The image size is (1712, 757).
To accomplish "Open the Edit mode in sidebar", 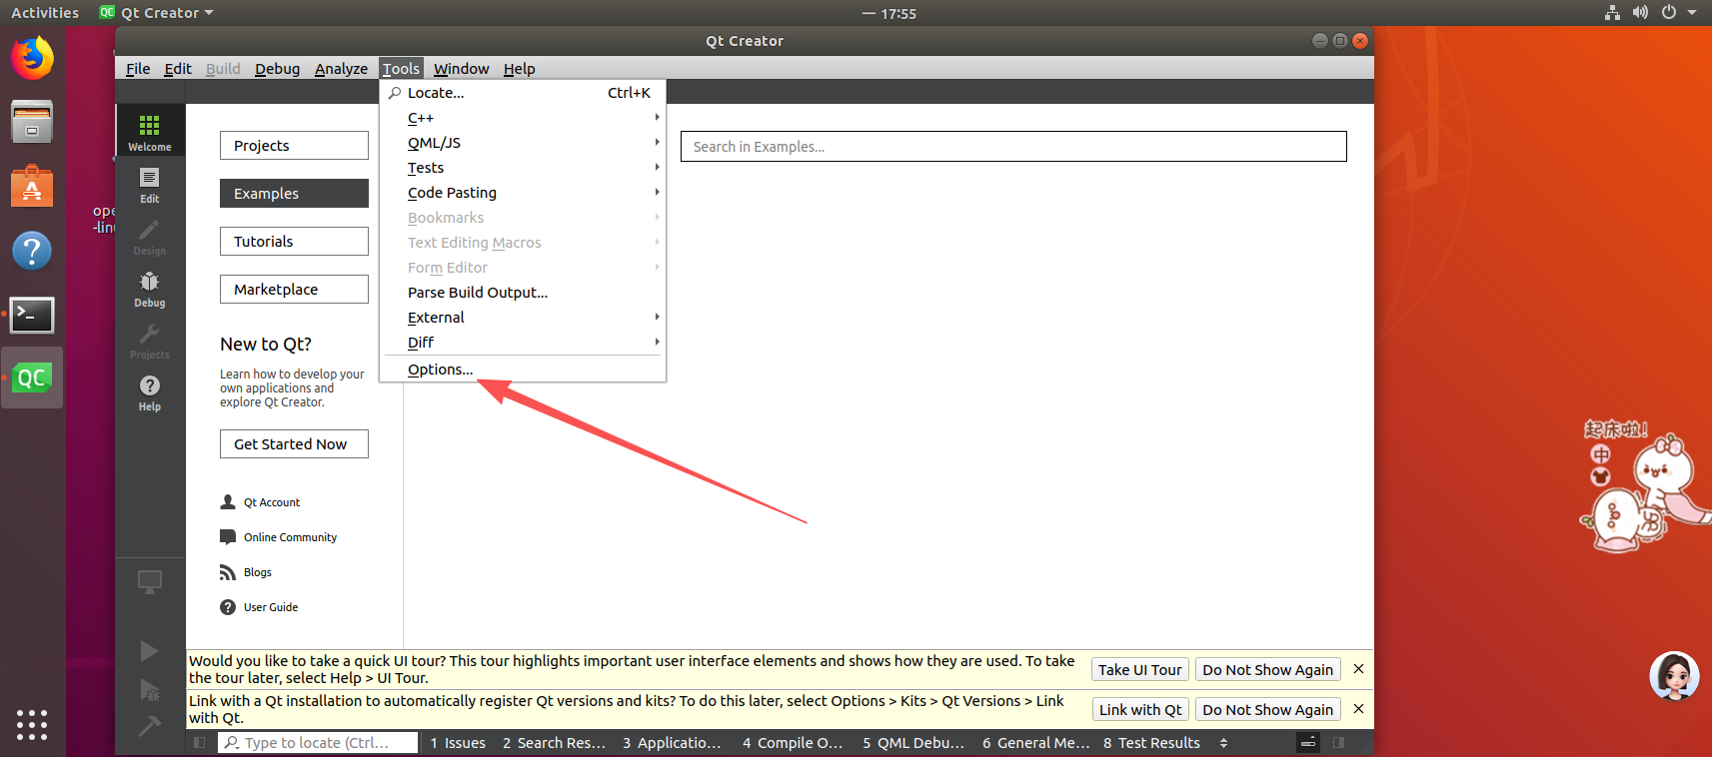I will 149,185.
